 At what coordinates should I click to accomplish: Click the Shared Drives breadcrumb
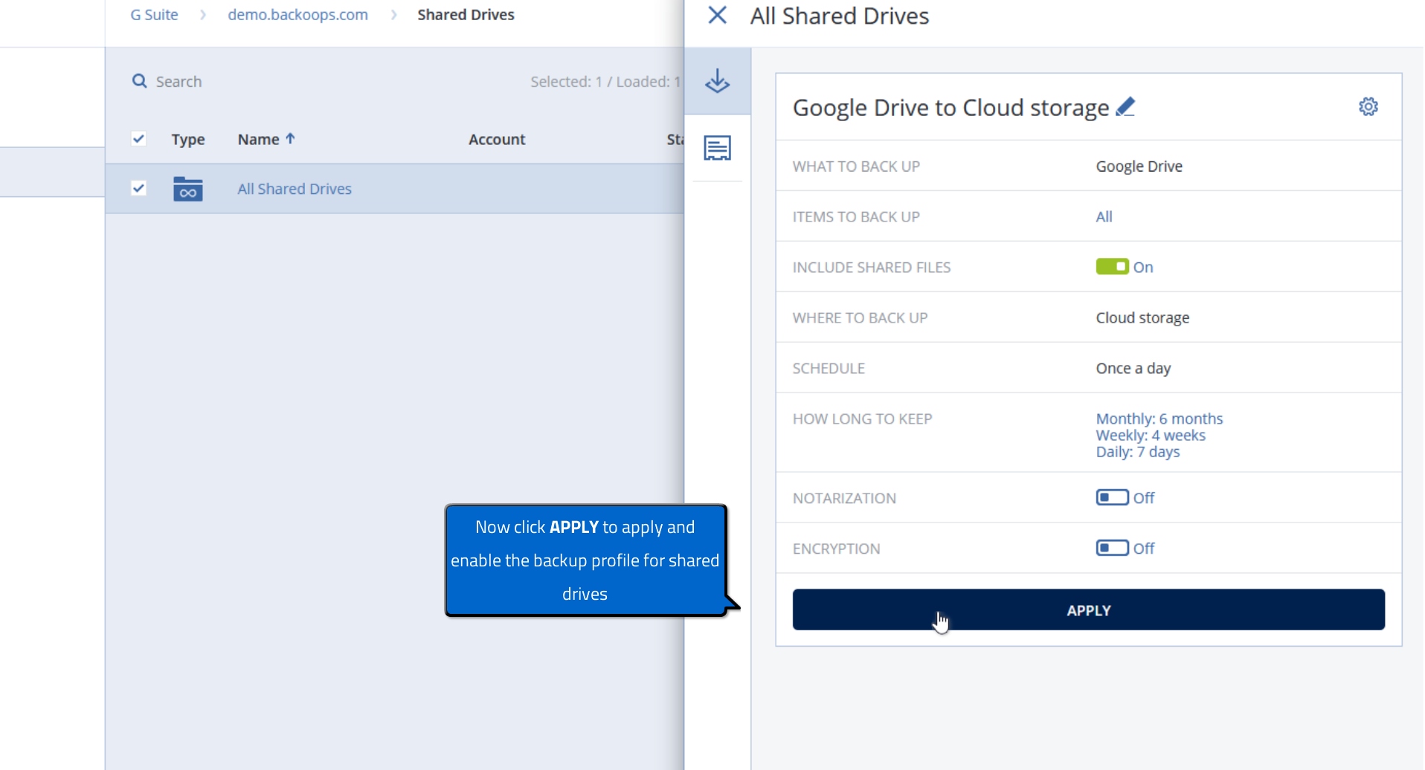point(466,15)
